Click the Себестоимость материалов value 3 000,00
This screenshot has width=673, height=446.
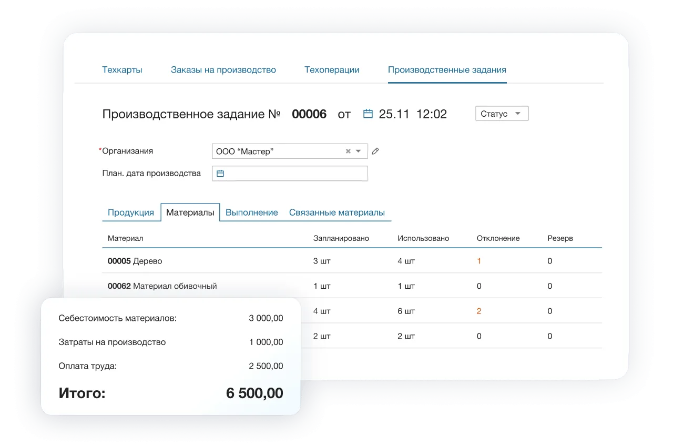266,318
